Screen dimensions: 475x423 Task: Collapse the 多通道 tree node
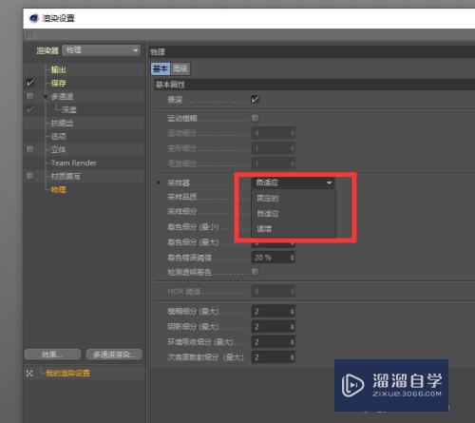coord(46,96)
